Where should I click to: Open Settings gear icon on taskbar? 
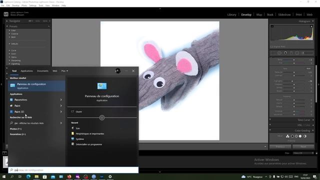point(110,176)
